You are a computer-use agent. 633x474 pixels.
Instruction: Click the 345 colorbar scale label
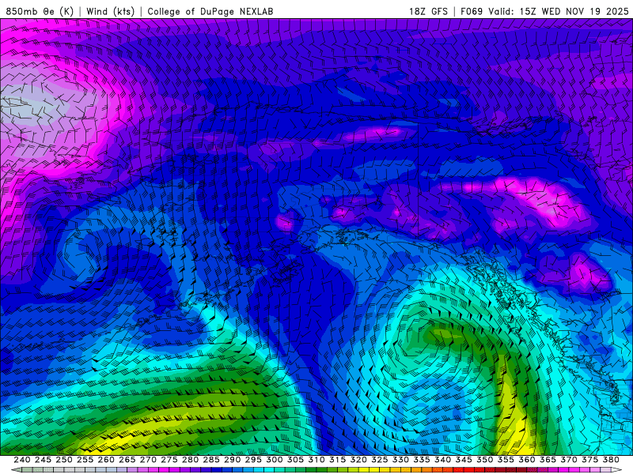pos(464,460)
